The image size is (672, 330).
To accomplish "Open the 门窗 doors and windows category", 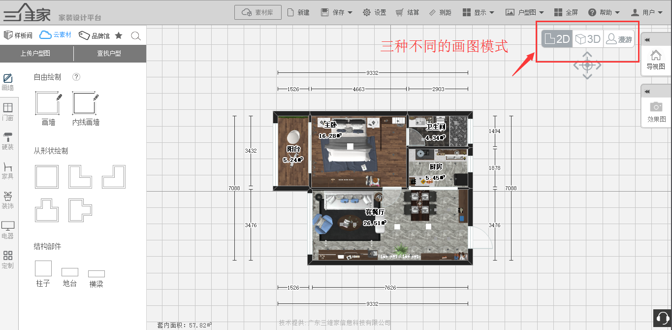I will coord(8,112).
